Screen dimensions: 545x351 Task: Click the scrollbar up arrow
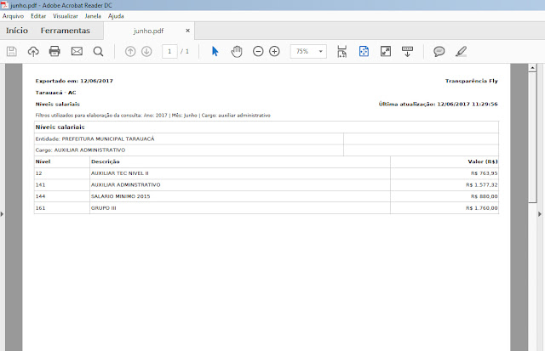point(532,68)
